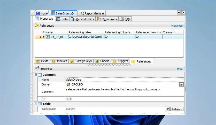Click the Permissions users icon
Screen dimensions: 216x125
99,19
